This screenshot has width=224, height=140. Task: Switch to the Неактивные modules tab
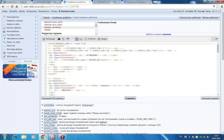(28, 61)
